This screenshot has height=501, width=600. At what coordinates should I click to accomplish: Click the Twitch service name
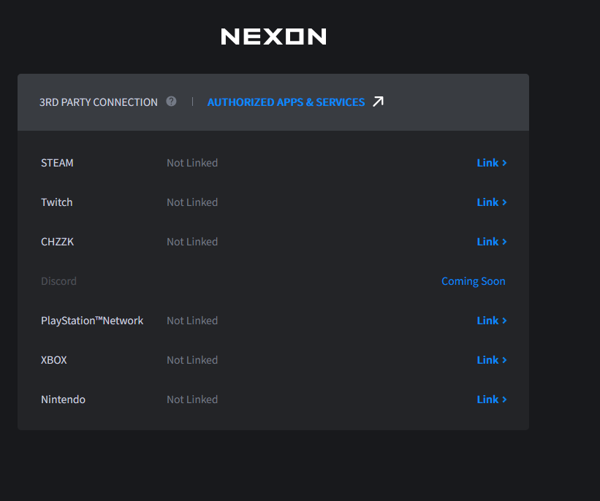[x=56, y=202]
